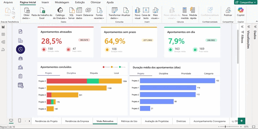The width and height of the screenshot is (258, 129).
Task: Switch to mobile layout view
Action: click(x=20, y=121)
